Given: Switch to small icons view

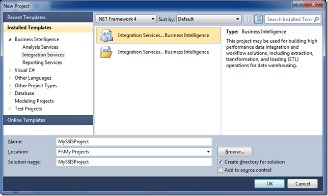Looking at the screenshot, I should (249, 19).
